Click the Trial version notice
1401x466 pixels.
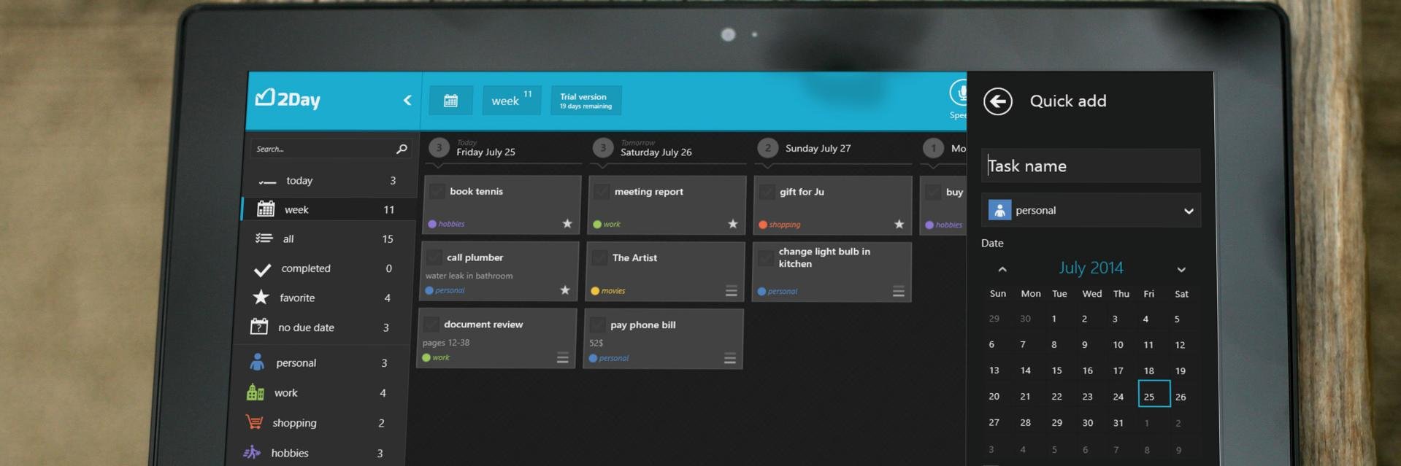click(x=586, y=101)
